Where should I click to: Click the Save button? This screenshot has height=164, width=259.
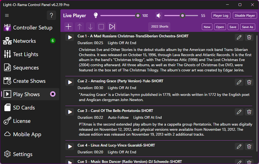click(x=233, y=27)
